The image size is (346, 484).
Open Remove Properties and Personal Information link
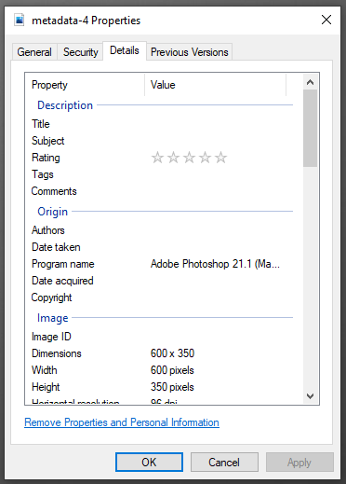tap(122, 422)
